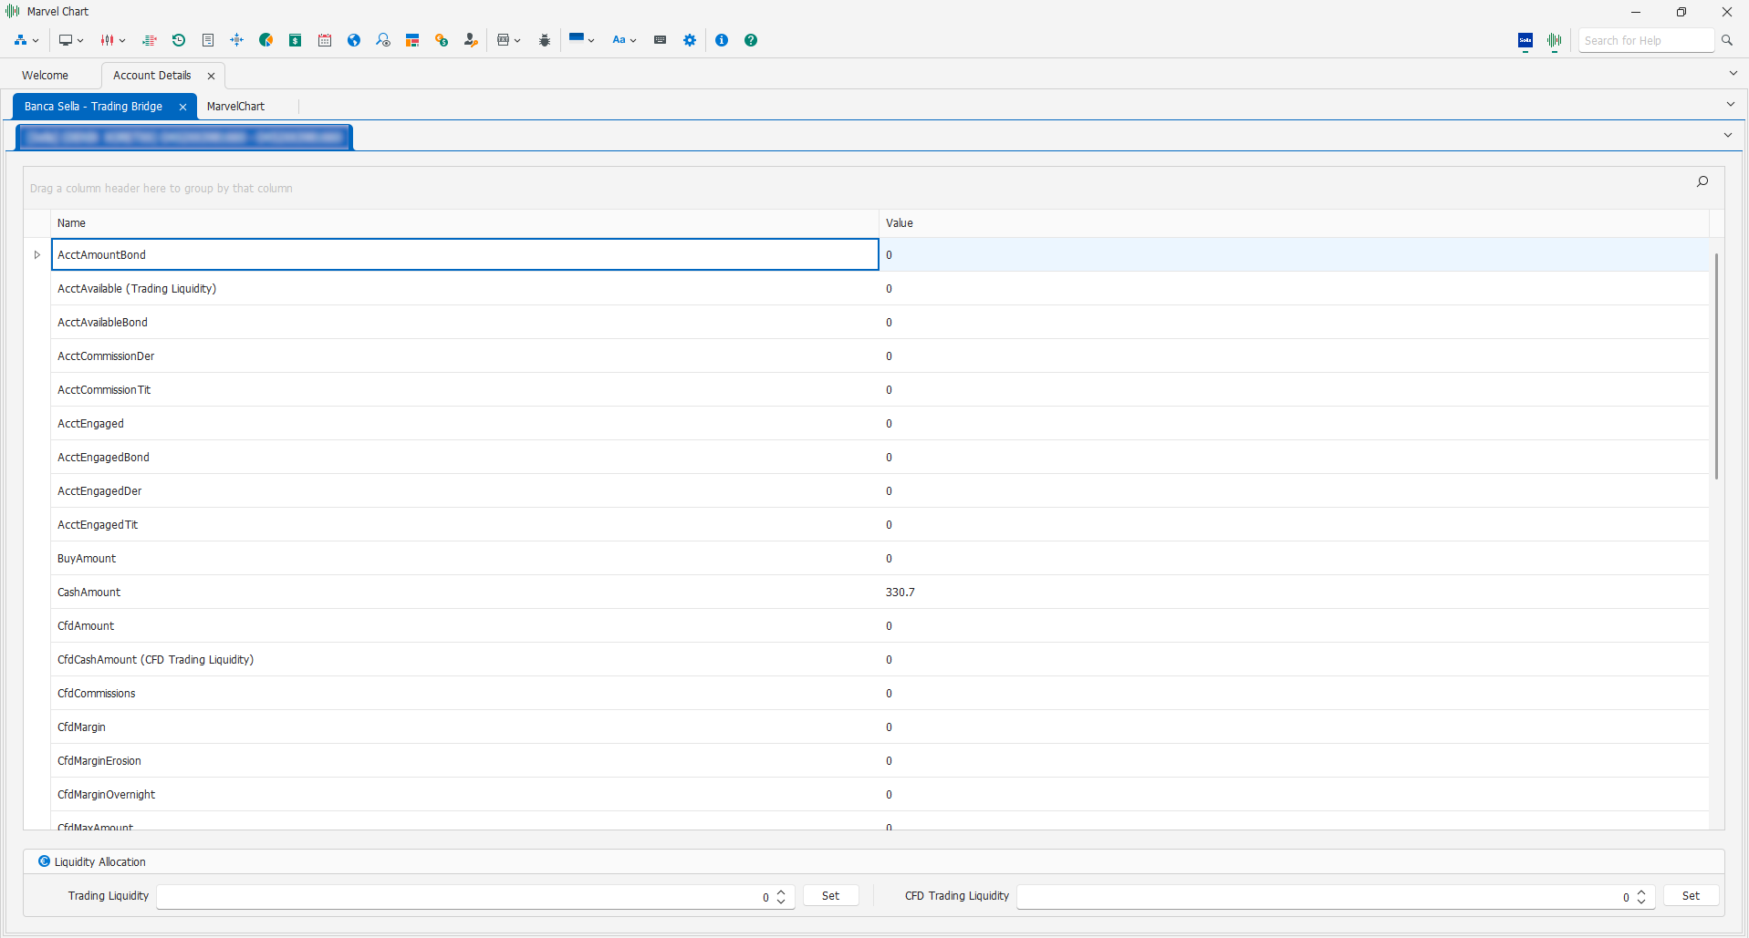
Task: Click the candlestick chart toolbar icon
Action: [107, 40]
